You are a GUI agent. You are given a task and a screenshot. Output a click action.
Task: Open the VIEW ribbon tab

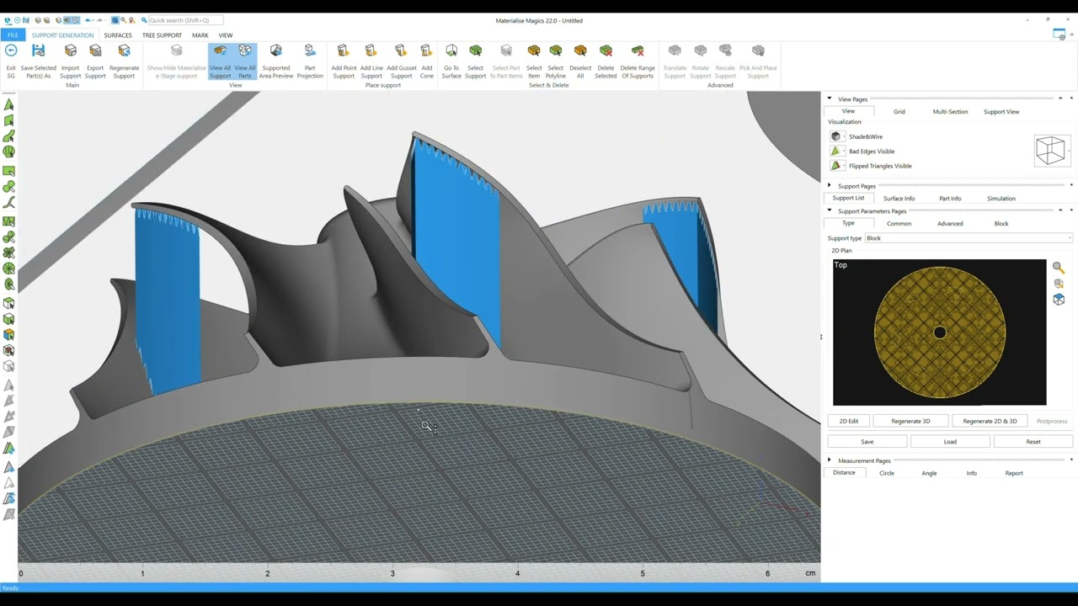[x=226, y=35]
